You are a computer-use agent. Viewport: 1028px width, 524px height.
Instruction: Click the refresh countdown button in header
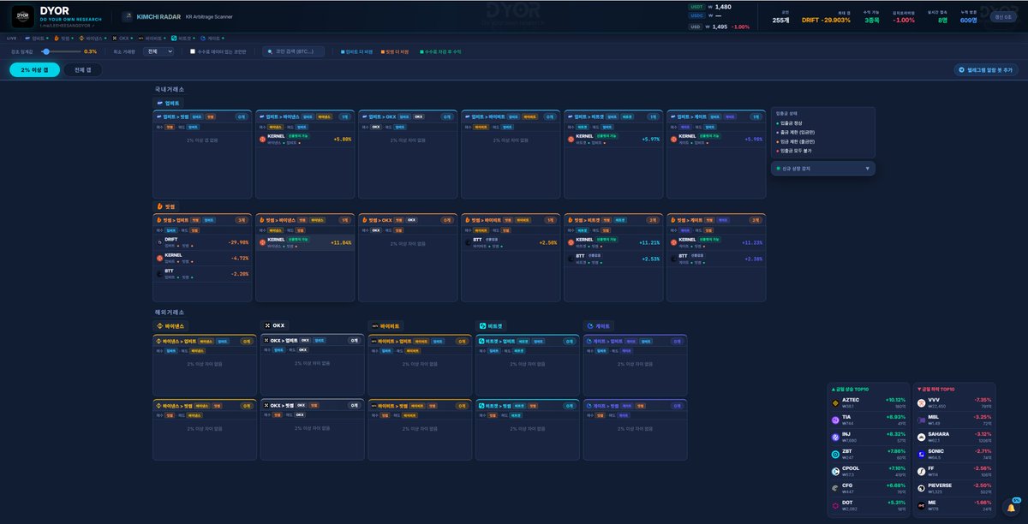tap(1002, 16)
